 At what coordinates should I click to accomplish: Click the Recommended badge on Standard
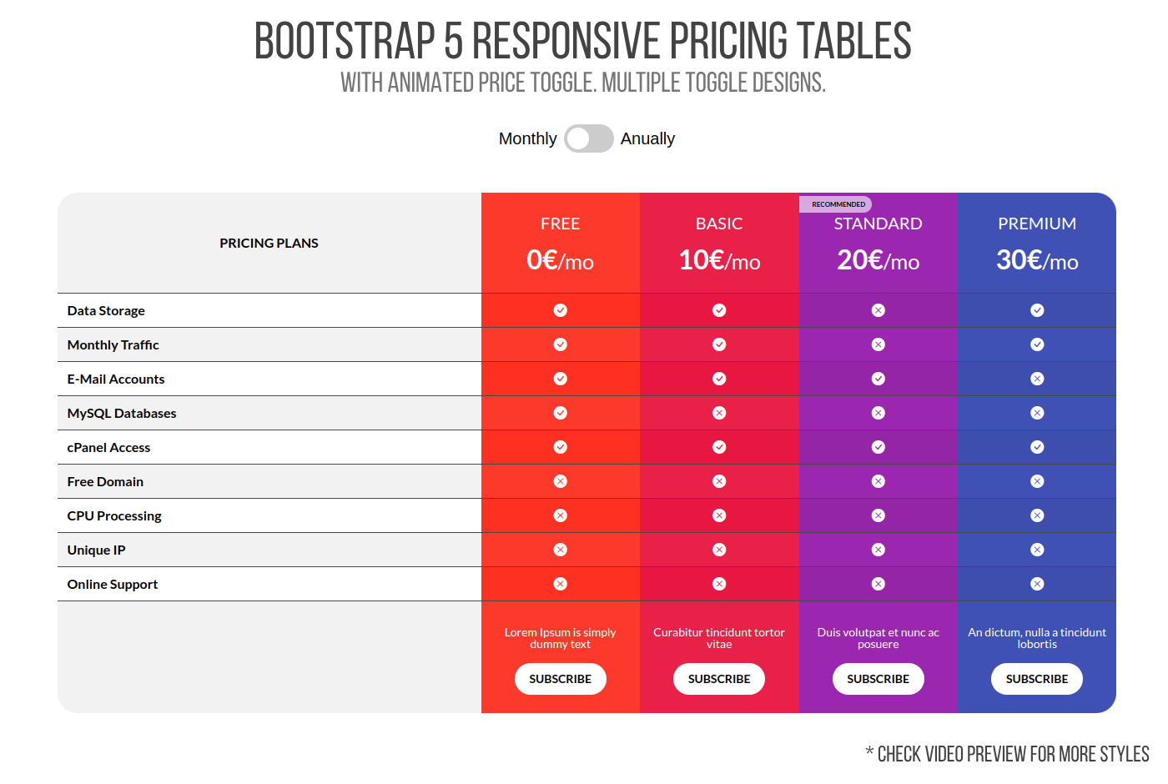click(837, 204)
